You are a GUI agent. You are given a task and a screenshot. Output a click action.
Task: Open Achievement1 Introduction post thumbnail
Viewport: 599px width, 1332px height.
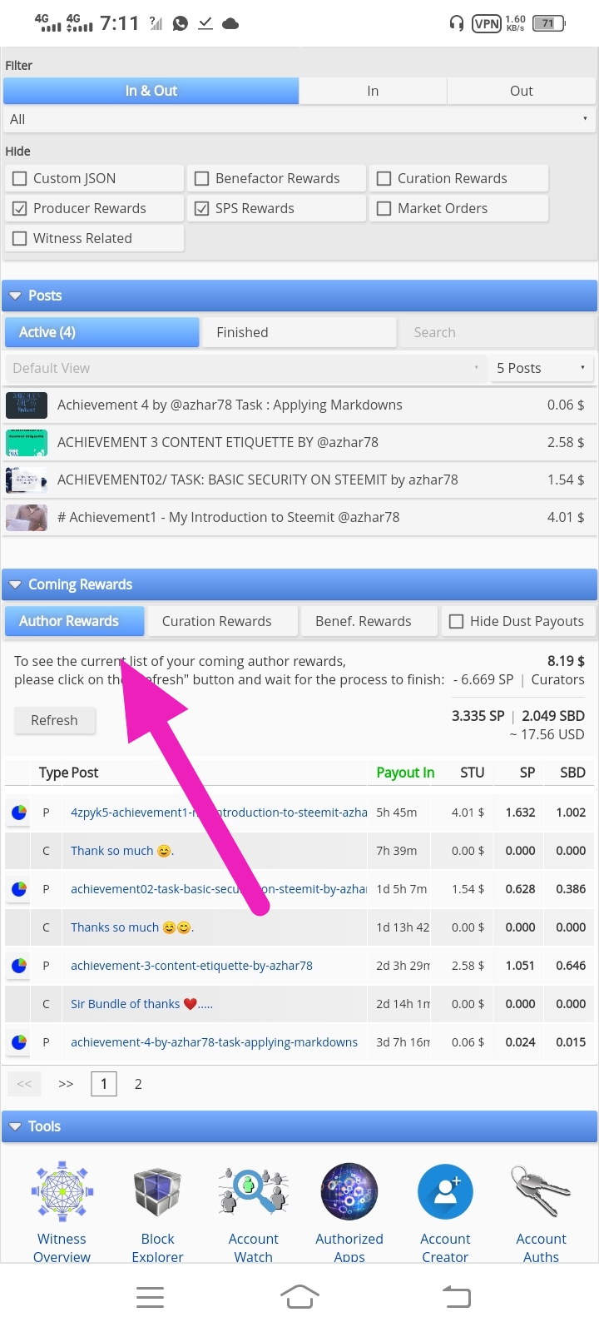(x=27, y=518)
